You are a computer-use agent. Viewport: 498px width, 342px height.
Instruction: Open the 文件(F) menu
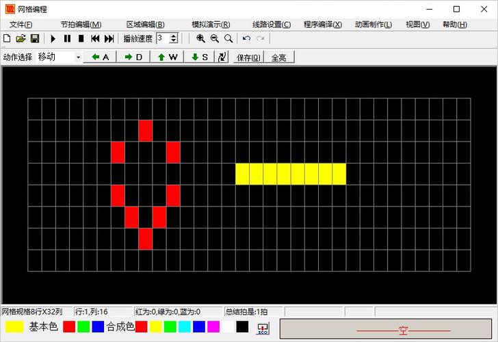point(21,25)
